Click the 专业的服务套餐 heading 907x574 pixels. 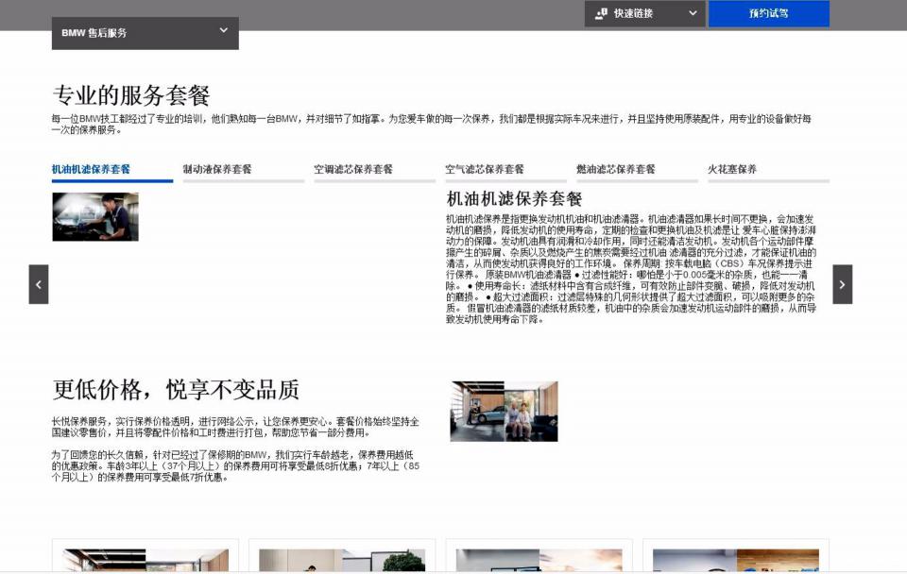coord(131,95)
